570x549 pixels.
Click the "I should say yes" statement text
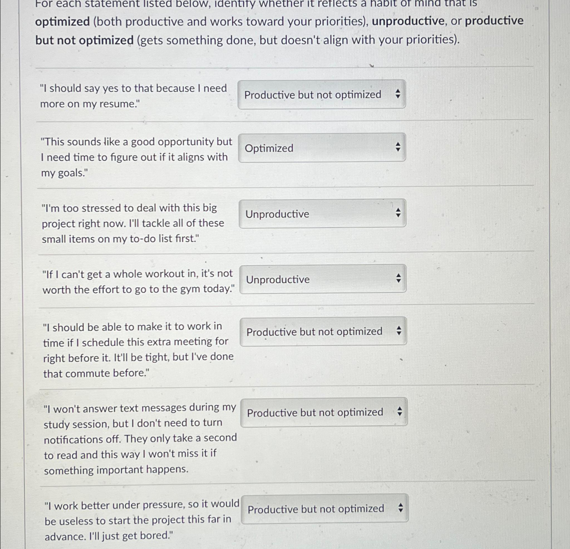tap(133, 96)
